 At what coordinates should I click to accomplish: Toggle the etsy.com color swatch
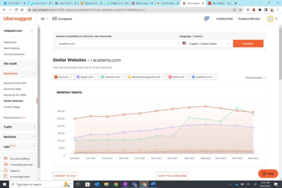pyautogui.click(x=56, y=77)
